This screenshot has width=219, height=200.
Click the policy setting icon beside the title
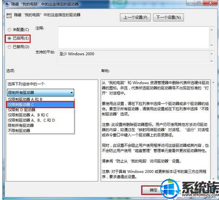point(9,15)
